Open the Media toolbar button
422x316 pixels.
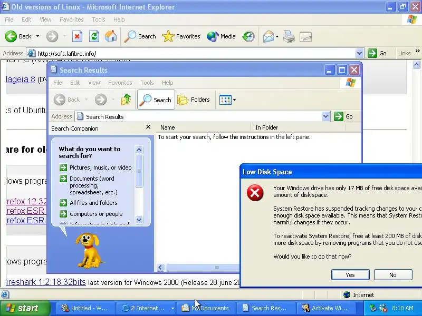[221, 36]
